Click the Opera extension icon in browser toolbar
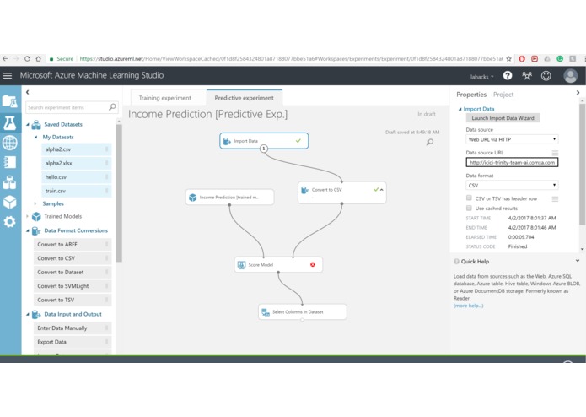 (x=522, y=59)
